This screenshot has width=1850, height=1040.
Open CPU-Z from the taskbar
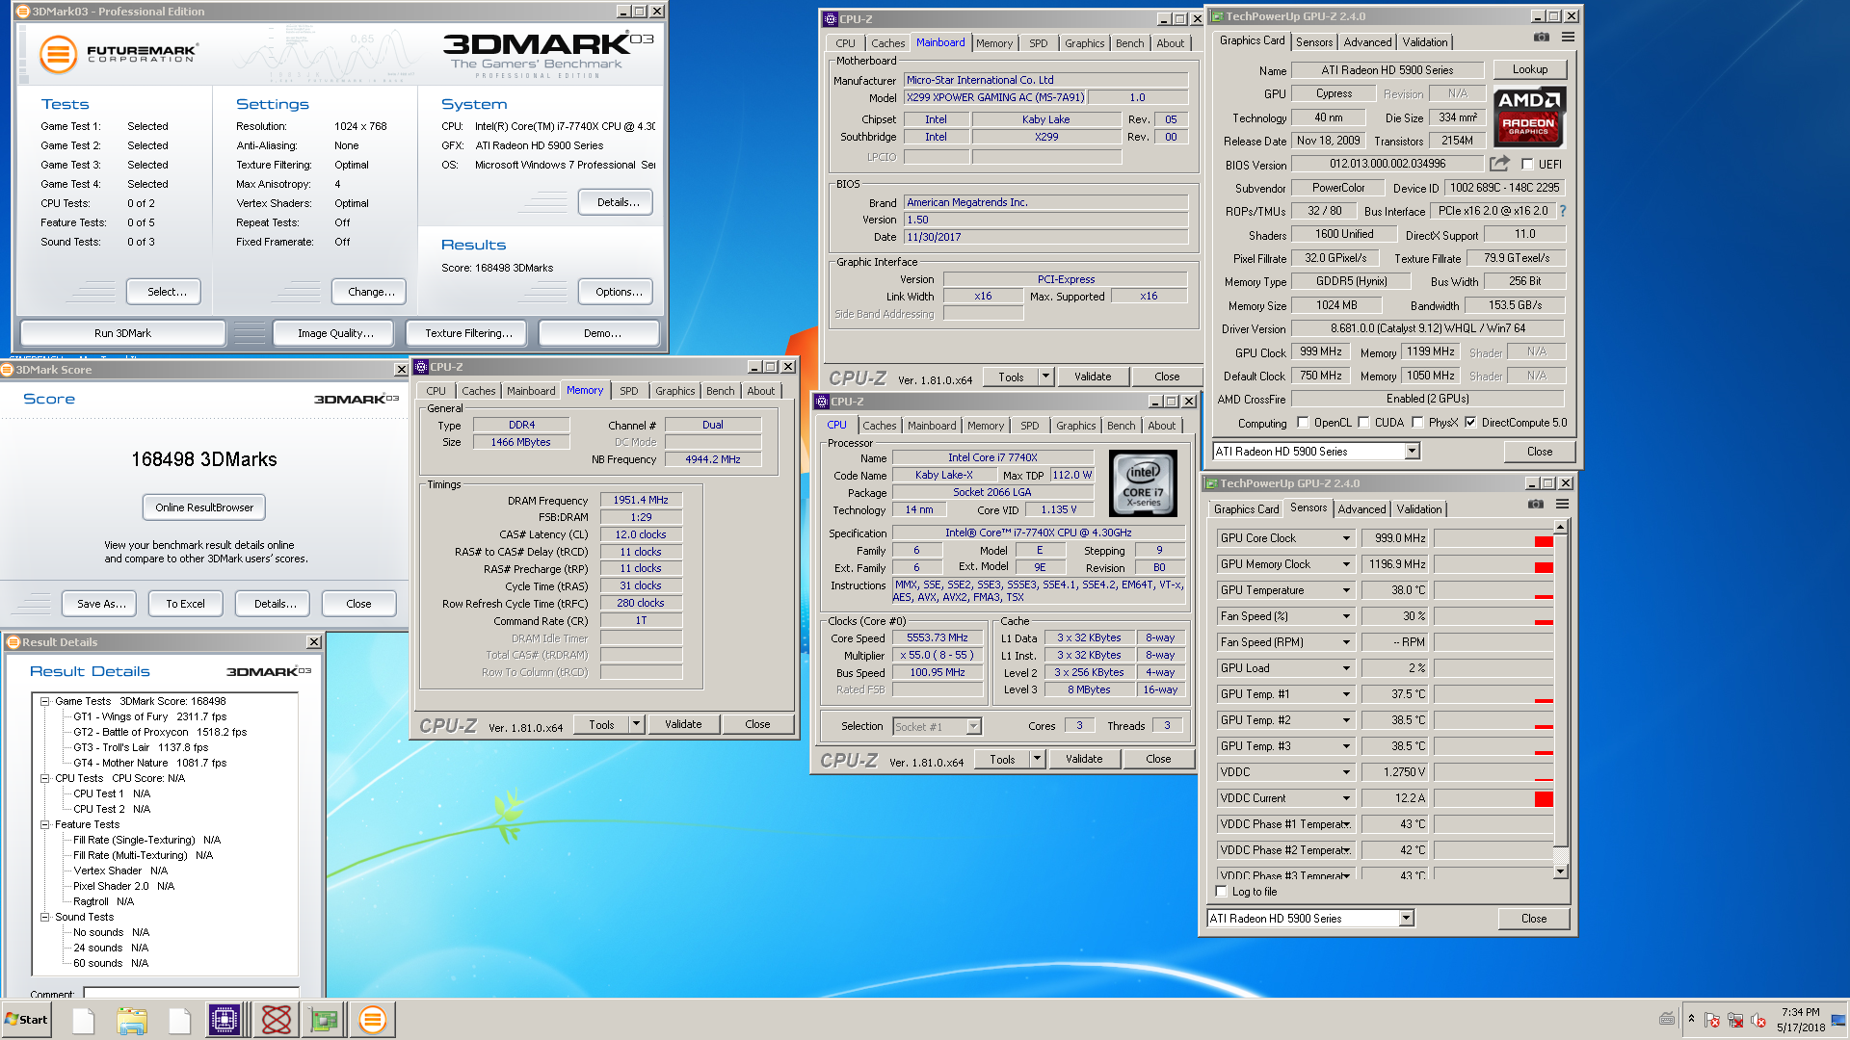(x=224, y=1020)
